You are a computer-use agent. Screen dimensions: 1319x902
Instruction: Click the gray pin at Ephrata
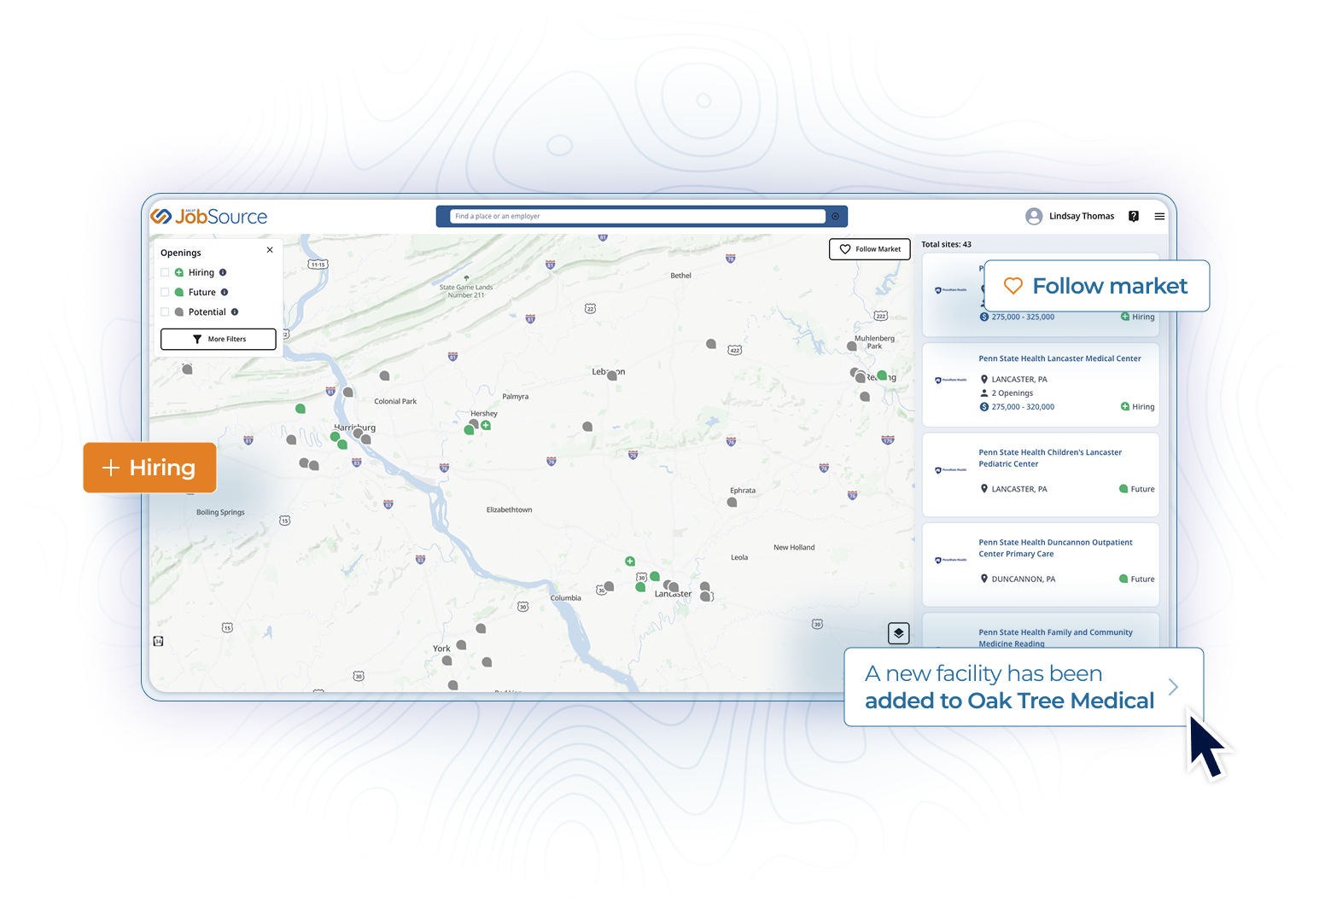732,503
